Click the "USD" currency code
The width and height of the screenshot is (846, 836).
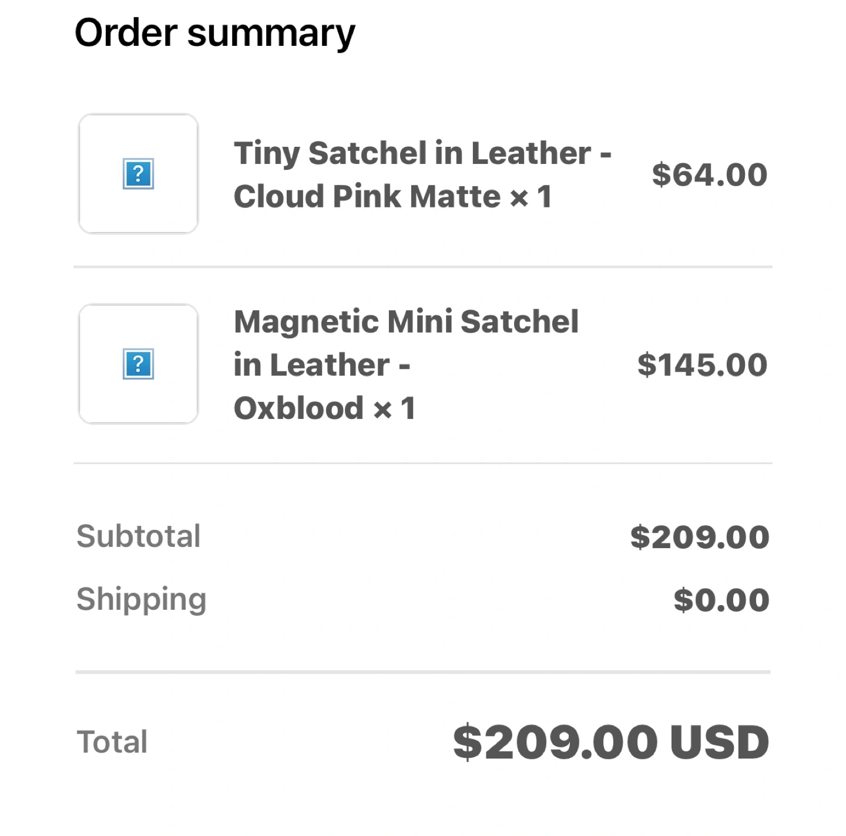click(x=719, y=742)
